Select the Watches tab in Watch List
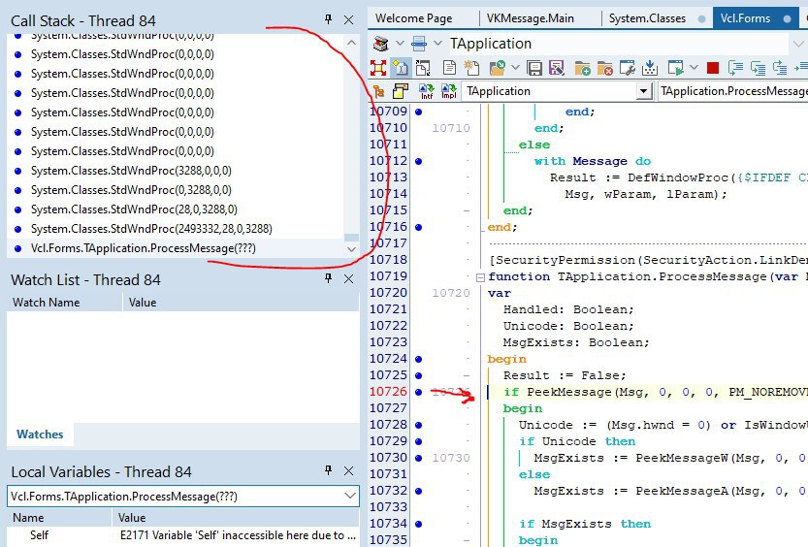Screen dimensions: 808x547 point(40,434)
